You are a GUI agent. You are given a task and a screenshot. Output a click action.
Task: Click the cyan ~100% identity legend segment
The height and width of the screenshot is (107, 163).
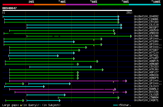coord(145,5)
